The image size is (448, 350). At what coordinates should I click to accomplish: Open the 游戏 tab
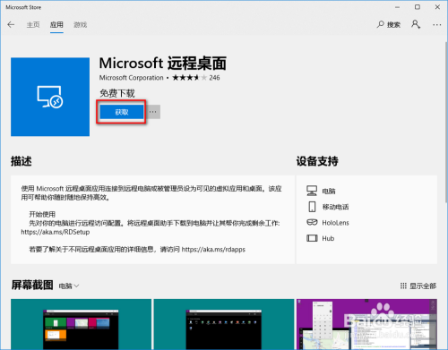tap(80, 25)
